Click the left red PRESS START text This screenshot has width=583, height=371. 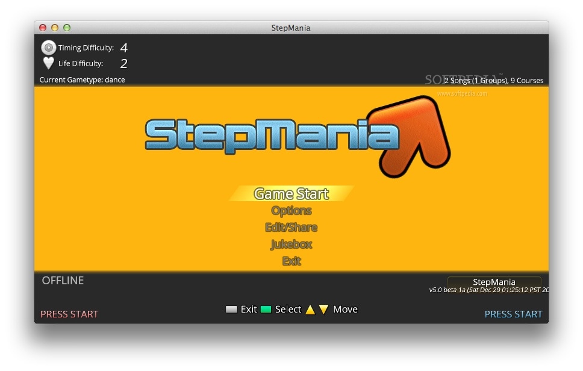[69, 314]
